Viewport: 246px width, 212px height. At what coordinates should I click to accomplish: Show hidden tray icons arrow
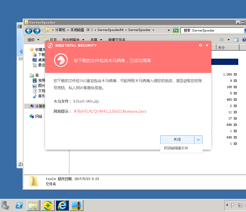(227, 205)
